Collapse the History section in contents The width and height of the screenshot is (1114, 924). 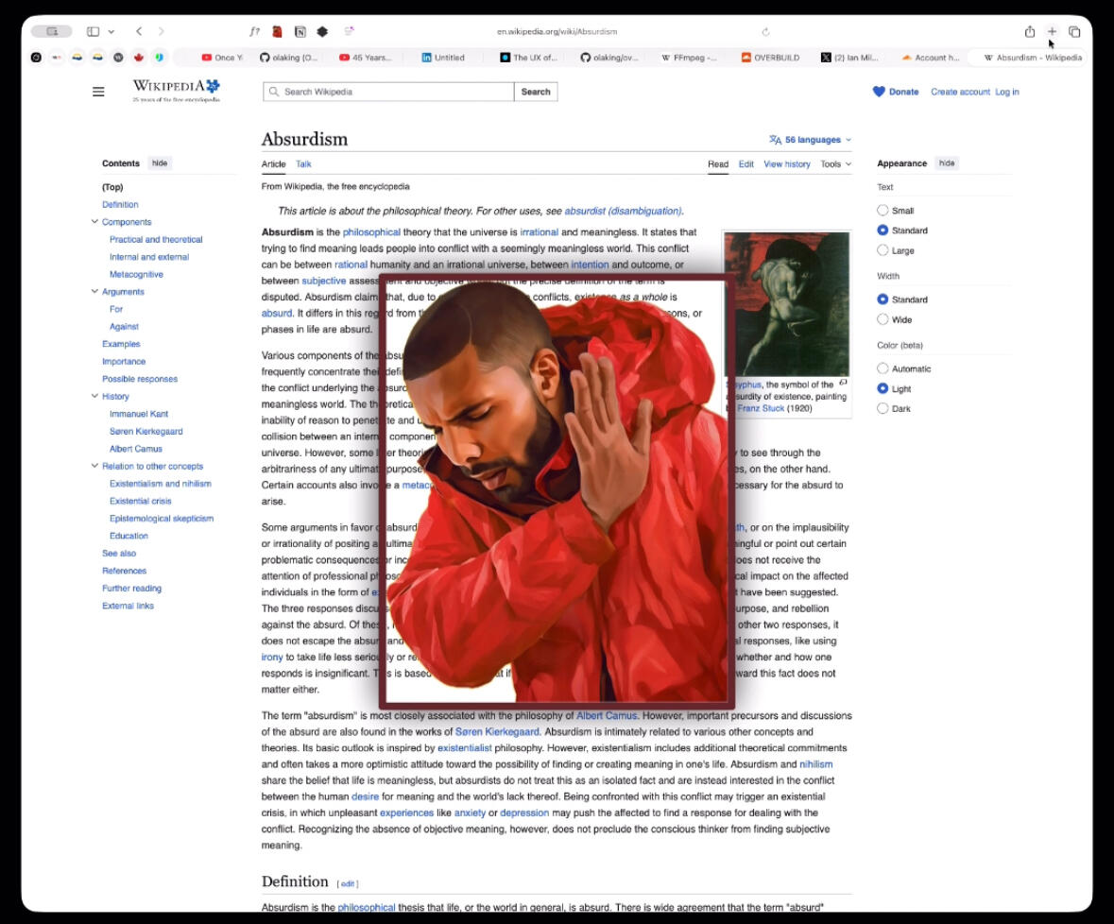94,396
